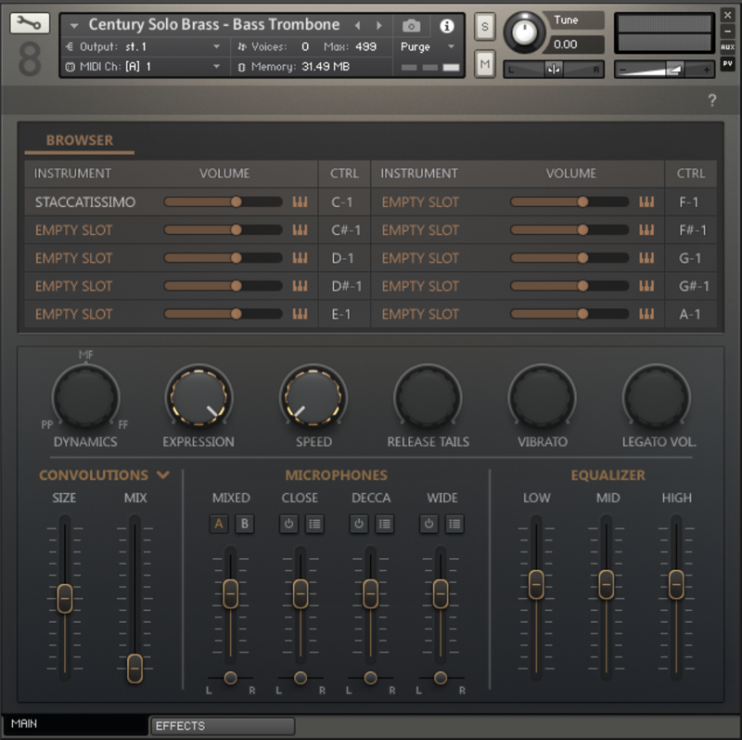742x740 pixels.
Task: Go to next instrument arrow
Action: (379, 25)
